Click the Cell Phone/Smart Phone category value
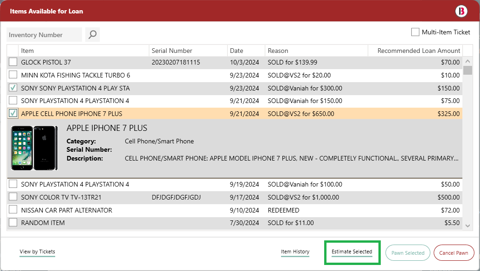This screenshot has height=271, width=480. [x=159, y=141]
